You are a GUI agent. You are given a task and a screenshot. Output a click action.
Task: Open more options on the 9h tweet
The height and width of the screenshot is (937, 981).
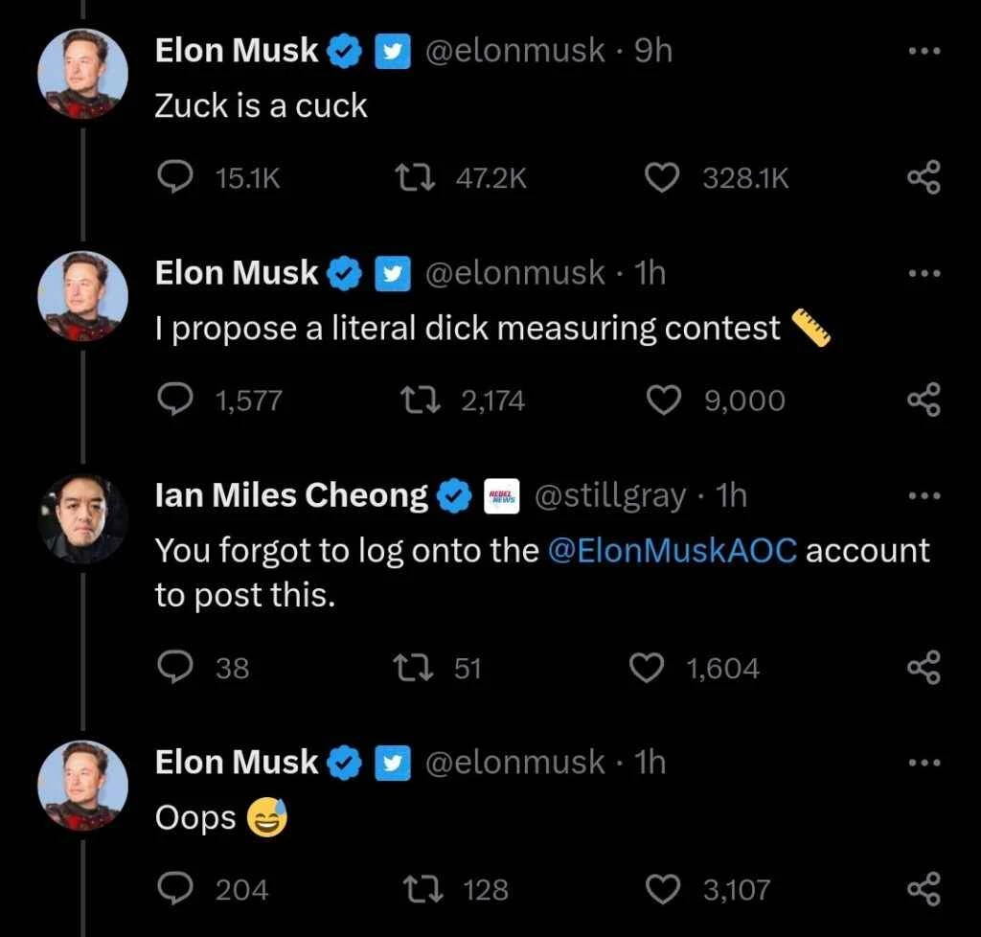pos(924,51)
